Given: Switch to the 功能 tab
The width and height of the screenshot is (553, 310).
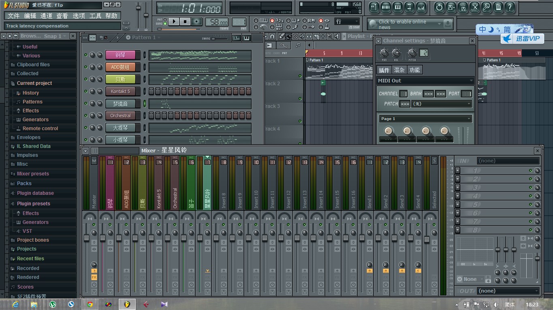Looking at the screenshot, I should [x=414, y=70].
